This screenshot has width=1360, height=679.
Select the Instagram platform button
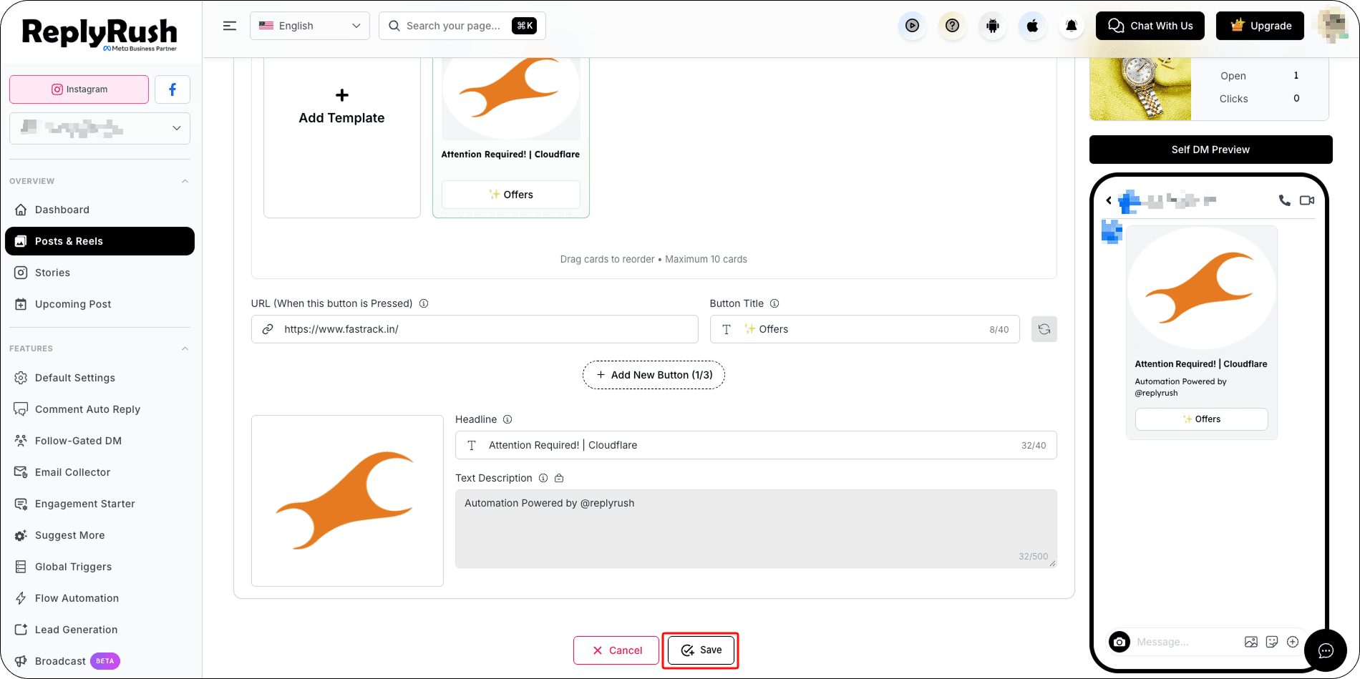[x=79, y=89]
